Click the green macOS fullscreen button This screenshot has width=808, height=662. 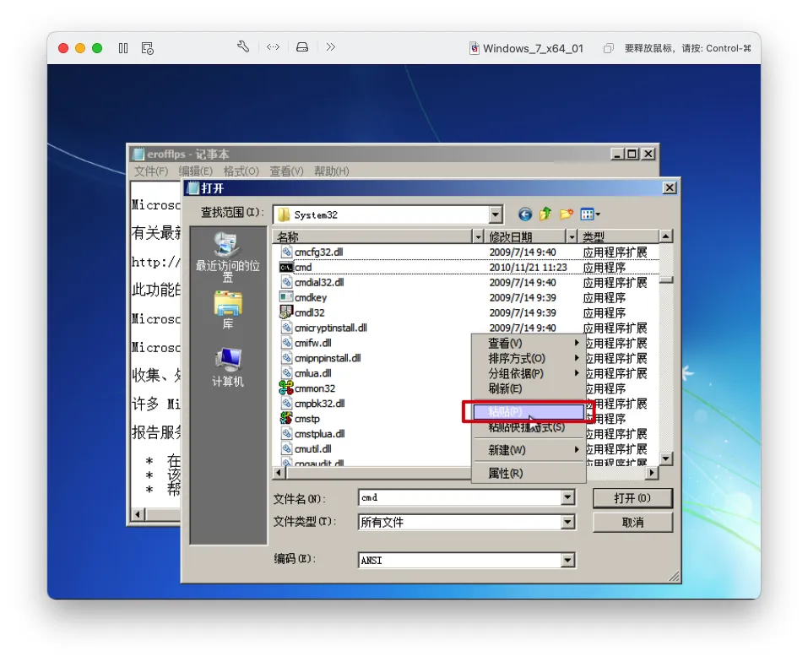tap(97, 48)
